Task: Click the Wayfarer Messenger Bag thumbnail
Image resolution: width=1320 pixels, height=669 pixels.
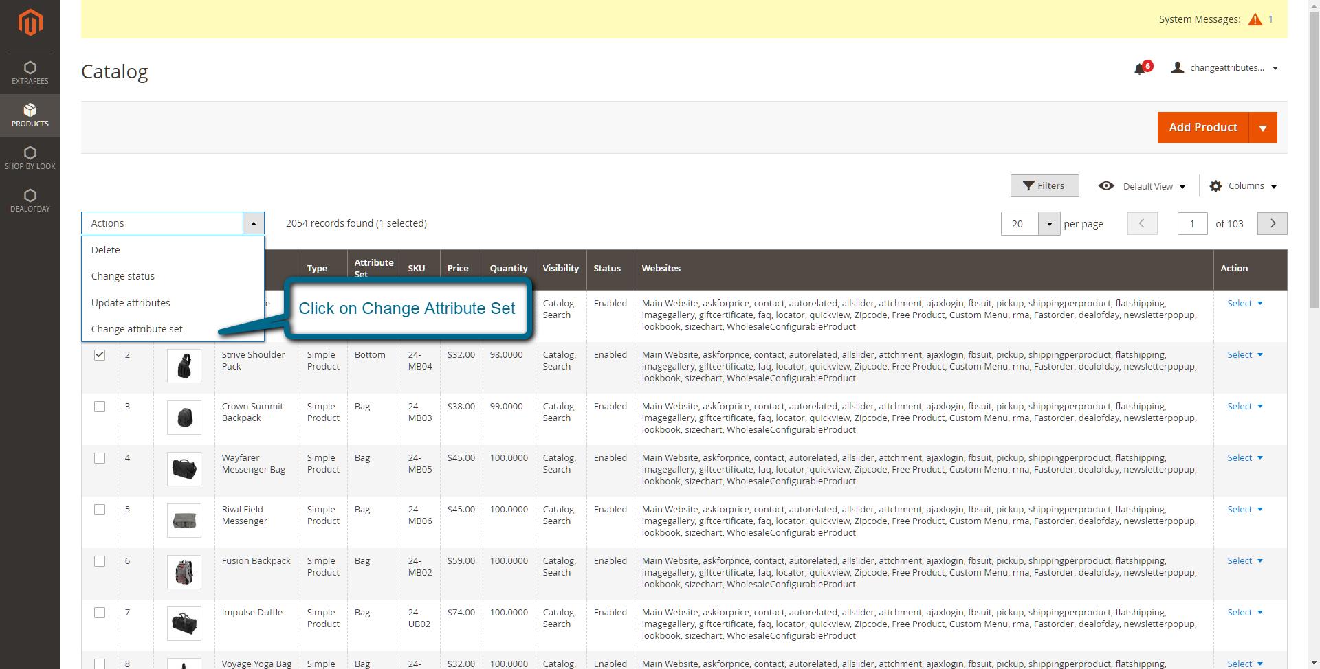Action: pyautogui.click(x=184, y=469)
